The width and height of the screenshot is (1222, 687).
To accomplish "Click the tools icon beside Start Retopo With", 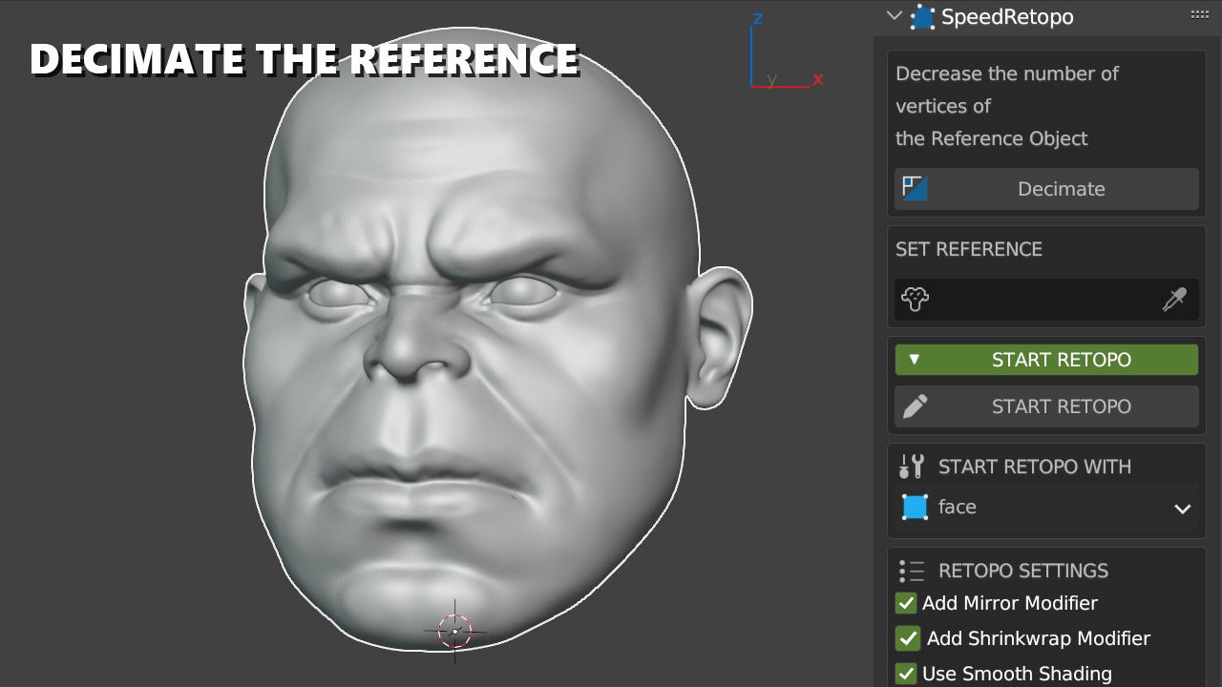I will [912, 467].
